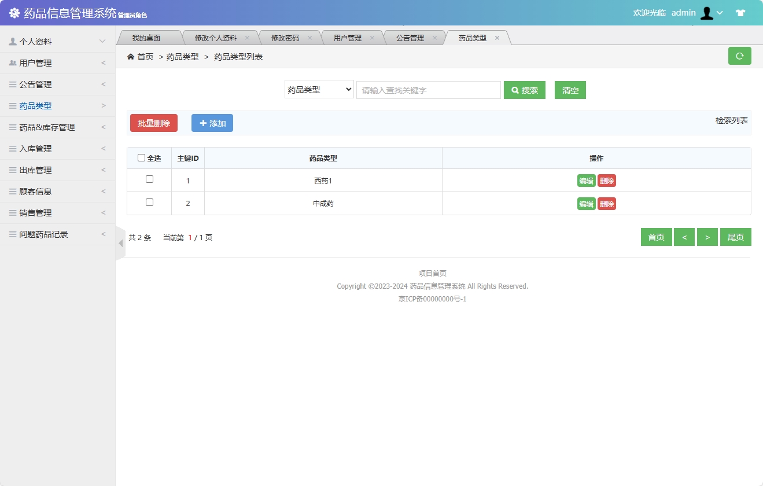Image resolution: width=763 pixels, height=486 pixels.
Task: Check the checkbox for 中成药 row
Action: [149, 203]
